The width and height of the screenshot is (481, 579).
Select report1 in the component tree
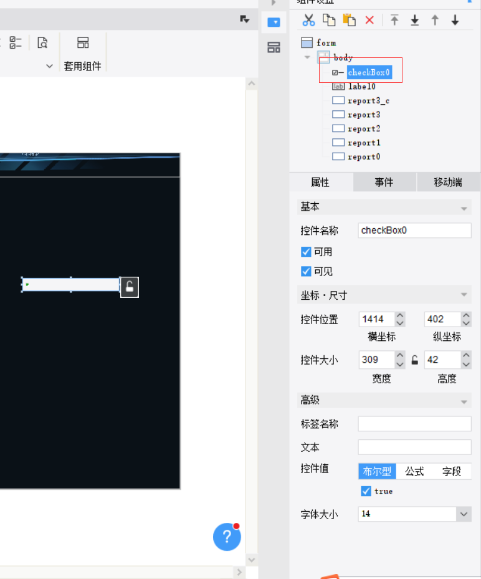(364, 143)
